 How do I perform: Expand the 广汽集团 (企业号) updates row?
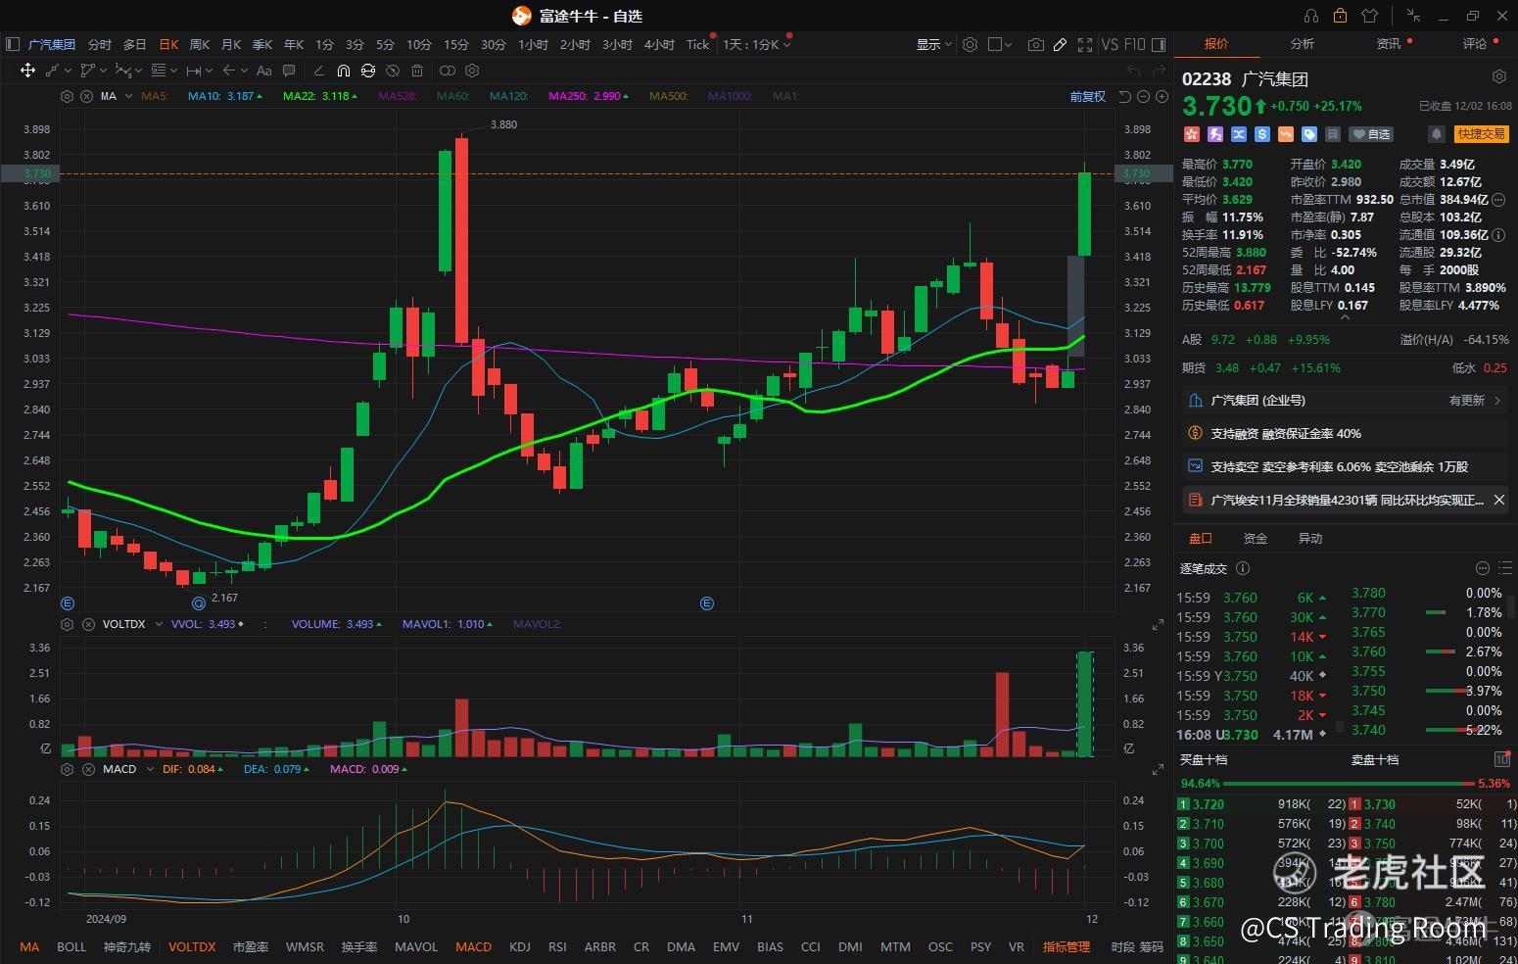click(1346, 400)
